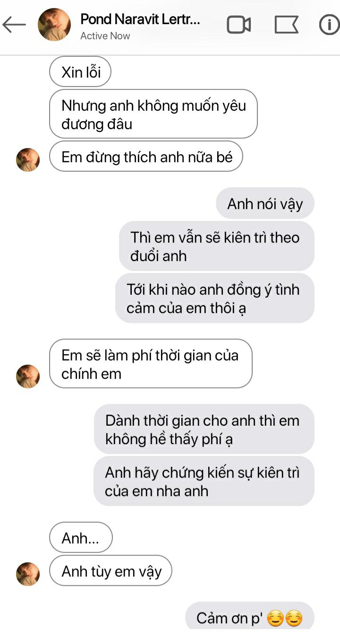Select 'Tới khi nào anh đồng ý' message
340x632 pixels.
click(x=215, y=298)
